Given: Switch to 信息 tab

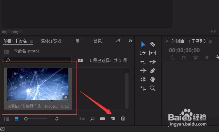Looking at the screenshot, I should tap(98, 41).
